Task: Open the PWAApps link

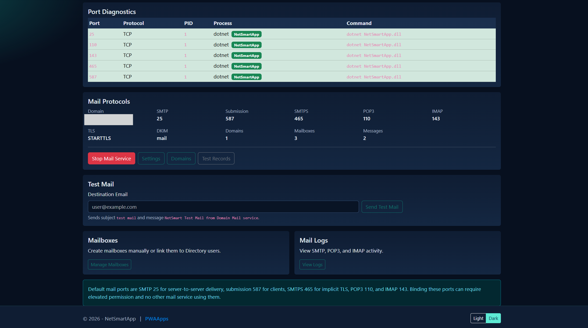Action: [x=156, y=319]
